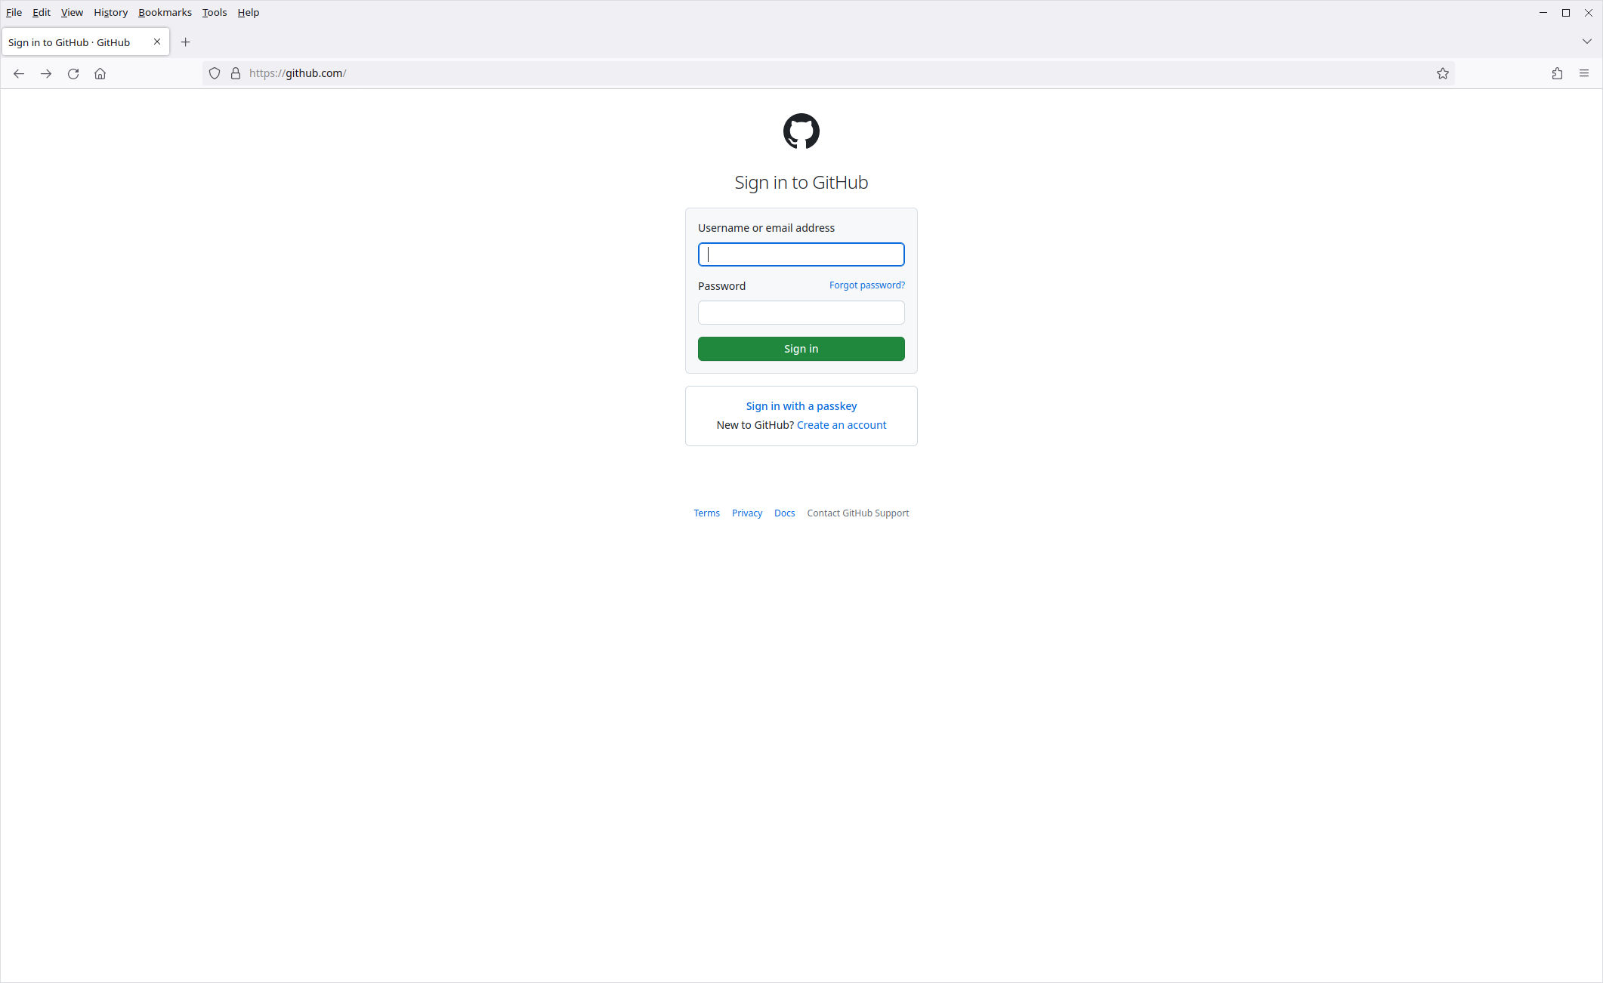The height and width of the screenshot is (983, 1603).
Task: Click the GitHub octocat logo
Action: 801,131
